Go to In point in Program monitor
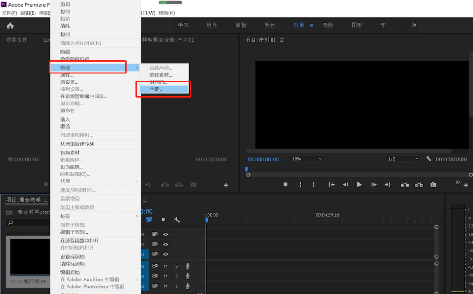Screen dimensions: 473x294 click(332, 185)
